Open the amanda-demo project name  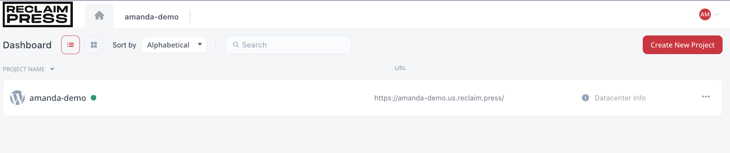[58, 98]
